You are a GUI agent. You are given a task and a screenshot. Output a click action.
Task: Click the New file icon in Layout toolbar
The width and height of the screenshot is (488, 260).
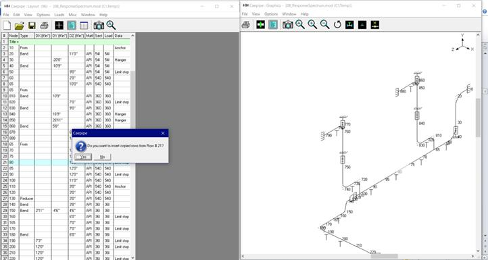tap(7, 25)
